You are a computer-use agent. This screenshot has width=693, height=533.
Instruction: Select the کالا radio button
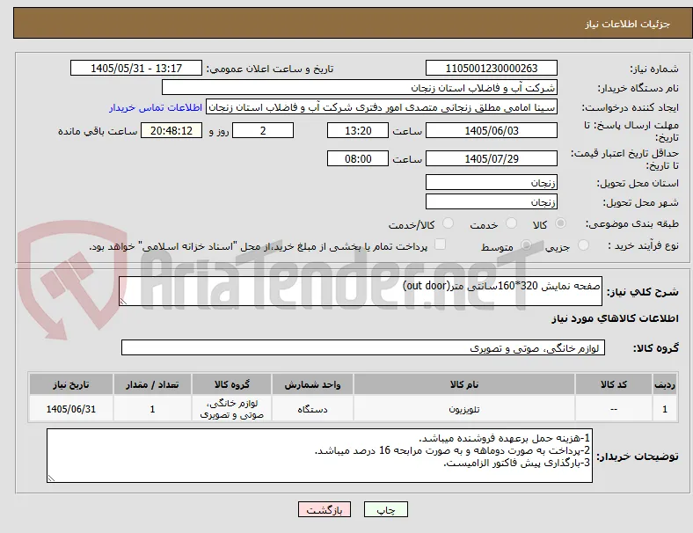point(560,223)
